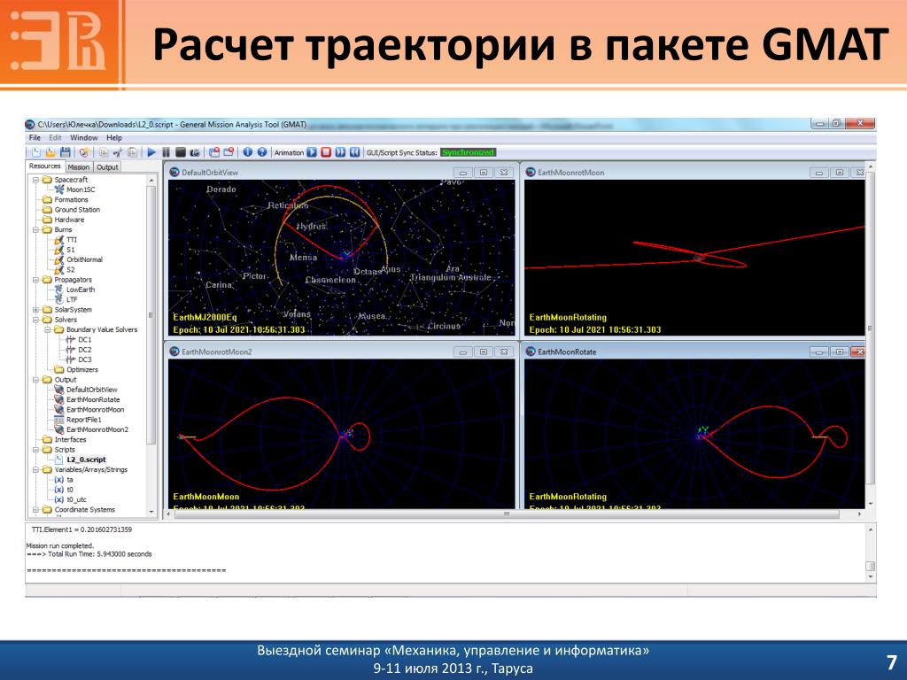Image resolution: width=907 pixels, height=680 pixels.
Task: Click the DefaultOrbitView window title bar
Action: (341, 173)
